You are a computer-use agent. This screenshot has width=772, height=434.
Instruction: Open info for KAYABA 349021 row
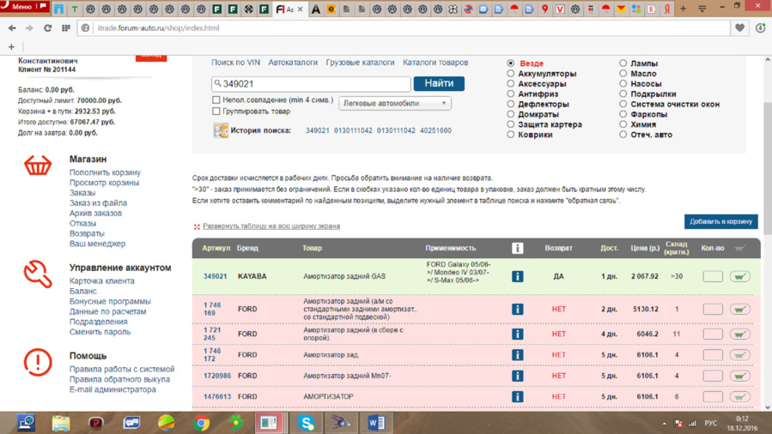[x=517, y=276]
